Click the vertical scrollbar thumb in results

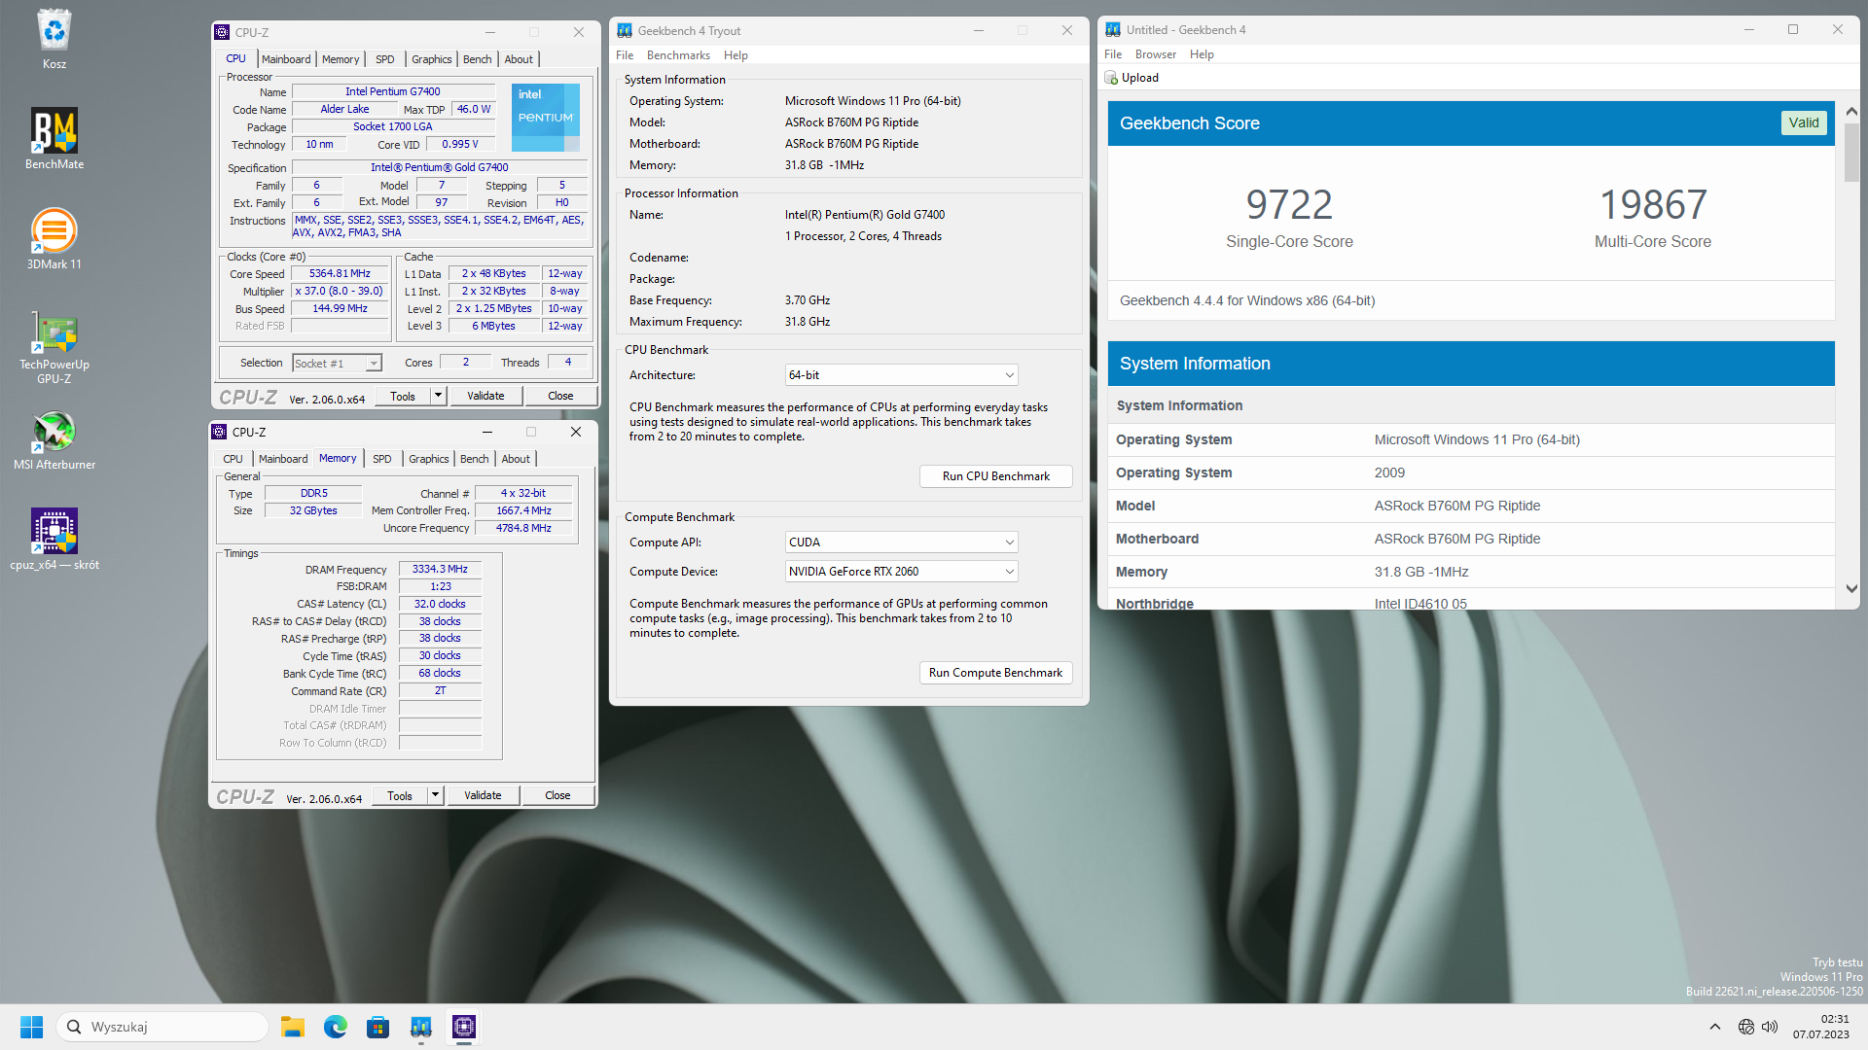tap(1851, 152)
